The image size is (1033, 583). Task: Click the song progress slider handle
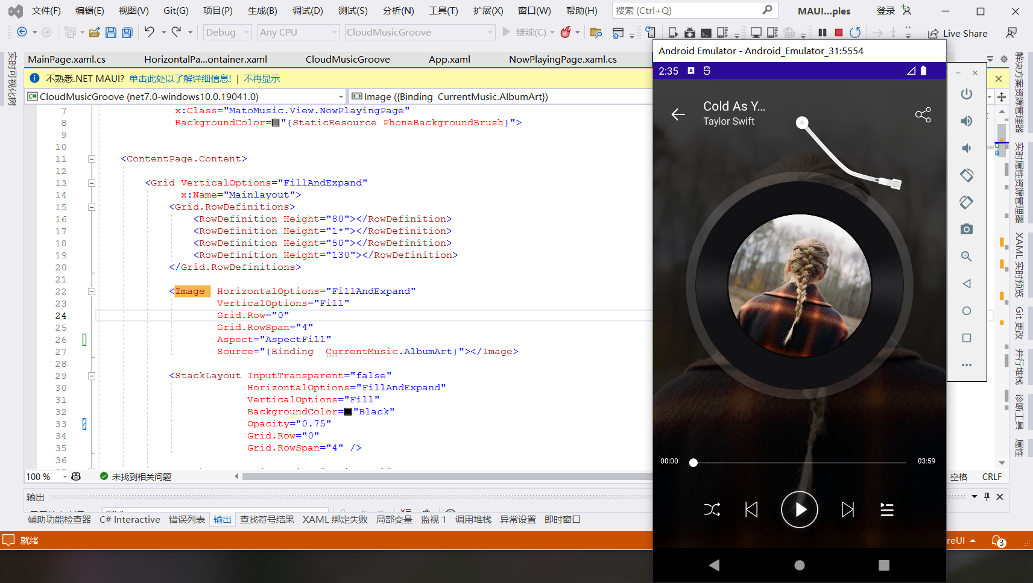tap(693, 463)
